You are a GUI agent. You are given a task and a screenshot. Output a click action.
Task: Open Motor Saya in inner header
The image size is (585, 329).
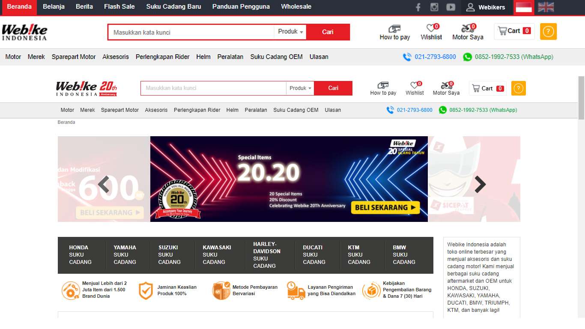pyautogui.click(x=446, y=89)
